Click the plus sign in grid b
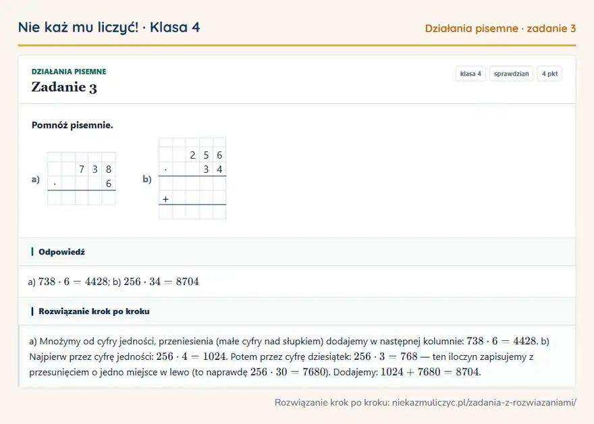The image size is (594, 424). [x=165, y=199]
